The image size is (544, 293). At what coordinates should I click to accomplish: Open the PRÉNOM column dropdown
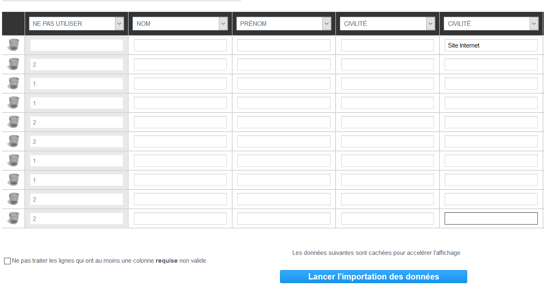[326, 23]
